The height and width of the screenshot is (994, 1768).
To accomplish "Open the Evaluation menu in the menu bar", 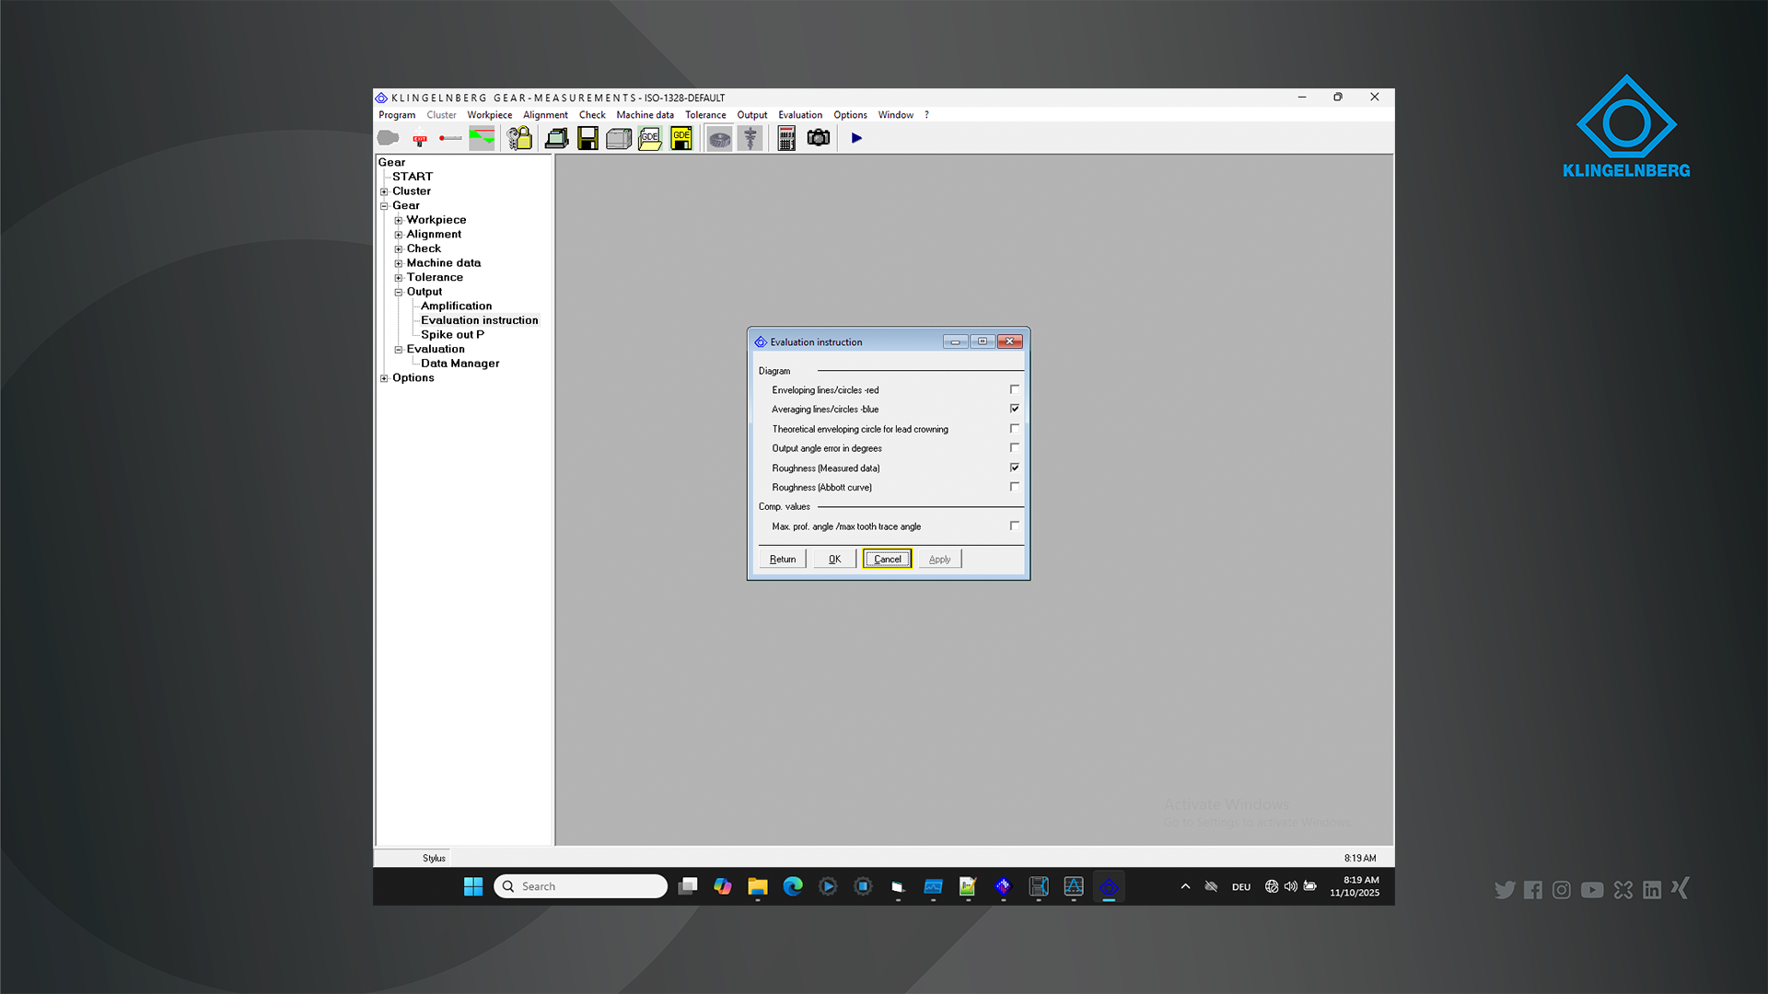I will coord(800,115).
